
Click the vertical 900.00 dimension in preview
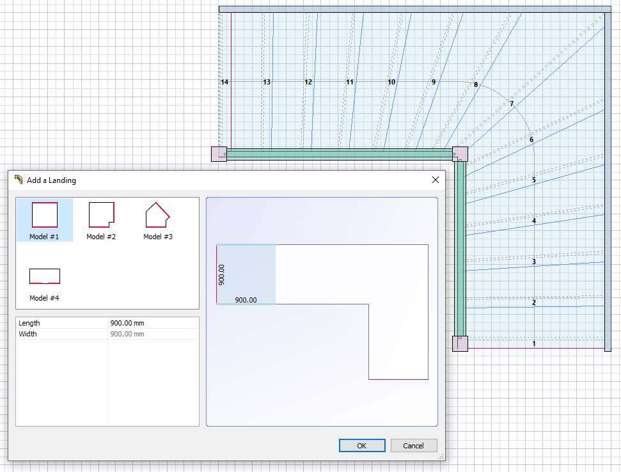tap(221, 275)
